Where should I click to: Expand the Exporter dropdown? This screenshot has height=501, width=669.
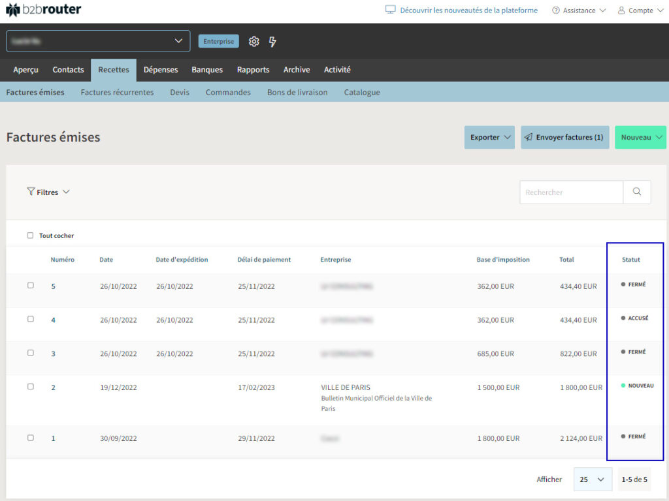[x=489, y=137]
